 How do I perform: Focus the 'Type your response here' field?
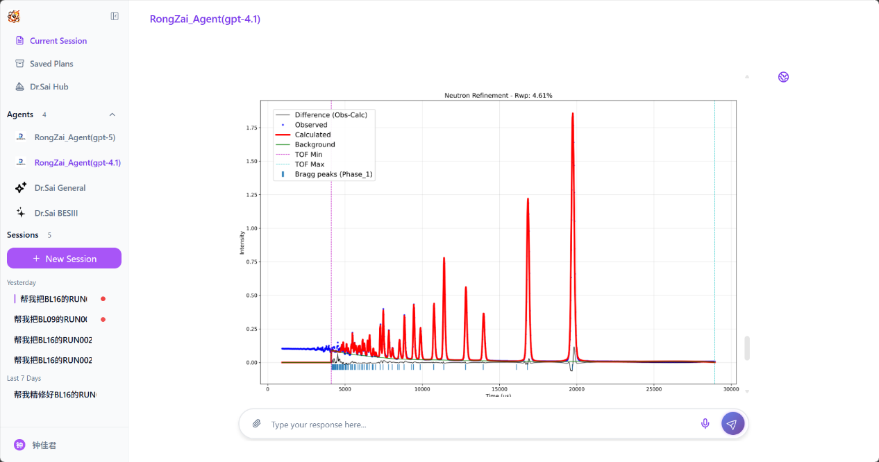point(479,424)
